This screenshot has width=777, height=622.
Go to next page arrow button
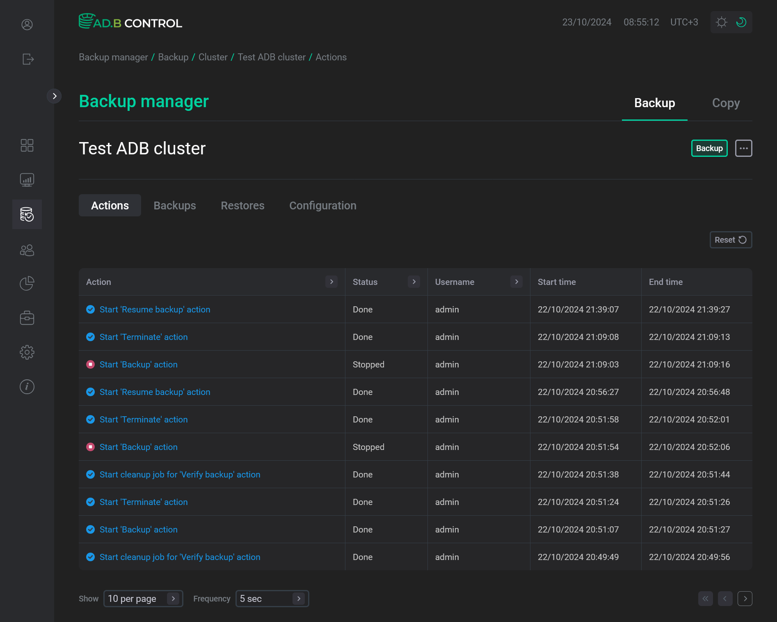click(745, 599)
